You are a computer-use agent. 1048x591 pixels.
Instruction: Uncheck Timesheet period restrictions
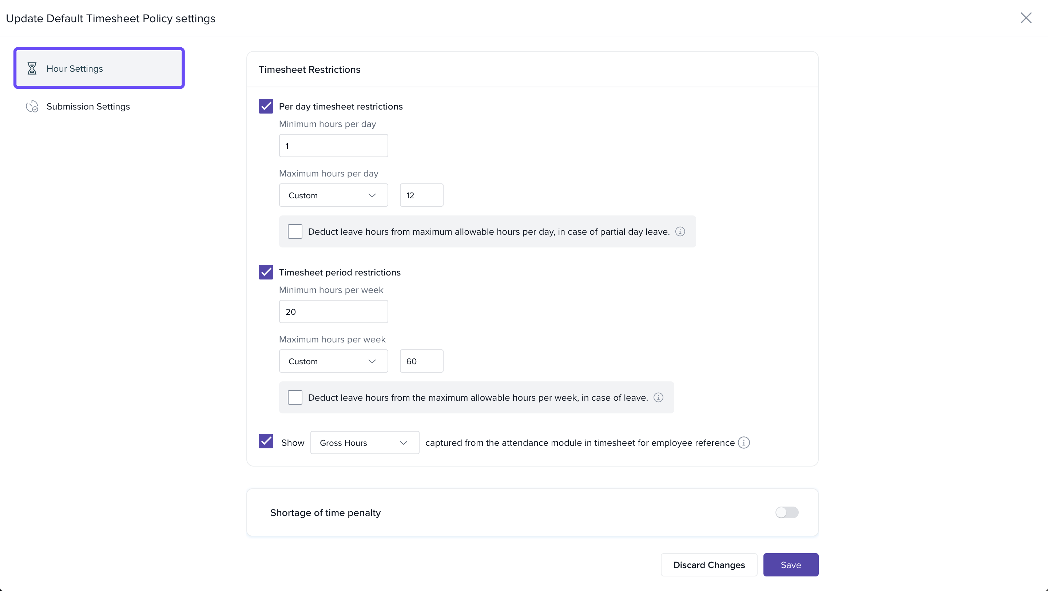(266, 272)
